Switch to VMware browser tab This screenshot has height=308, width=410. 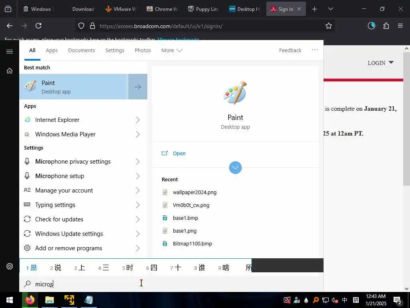pyautogui.click(x=121, y=9)
